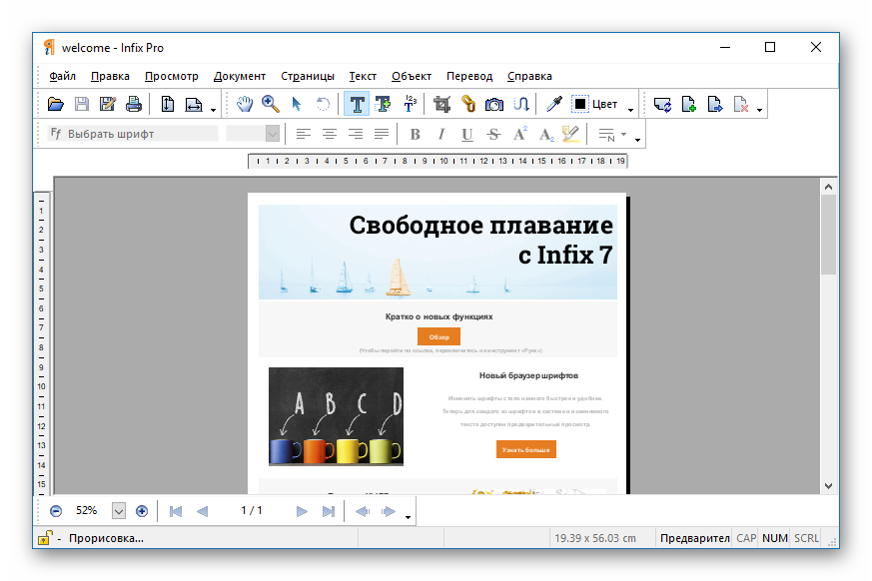Viewport: 872px width, 581px height.
Task: Open the zoom percentage dropdown
Action: 119,511
